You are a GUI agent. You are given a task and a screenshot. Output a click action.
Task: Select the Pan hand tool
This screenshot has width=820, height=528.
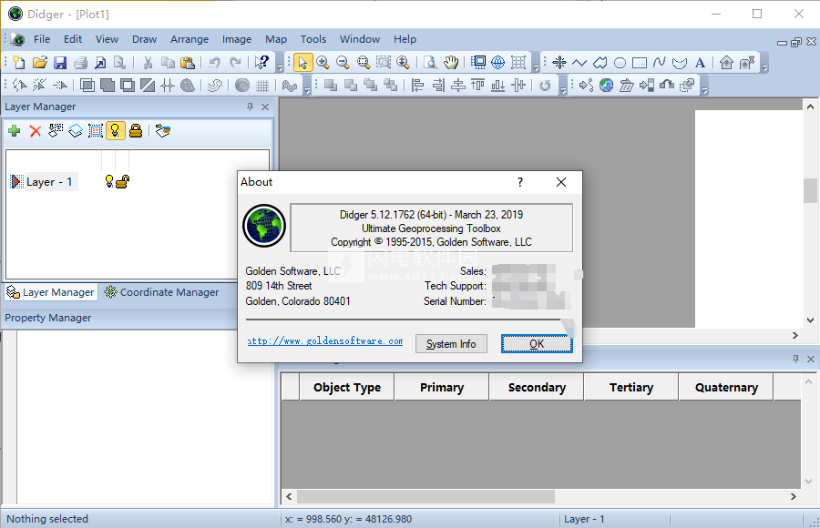451,63
